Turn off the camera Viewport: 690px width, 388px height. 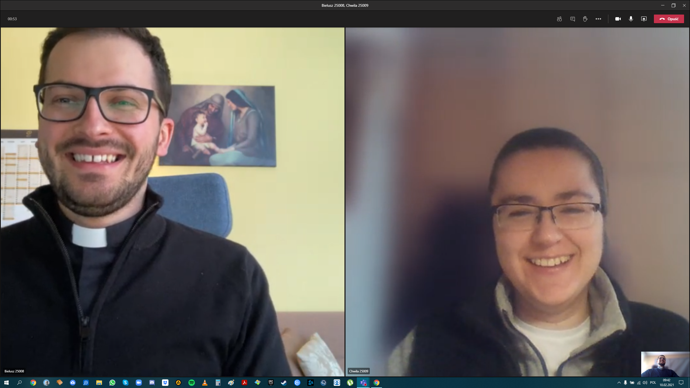(x=618, y=19)
